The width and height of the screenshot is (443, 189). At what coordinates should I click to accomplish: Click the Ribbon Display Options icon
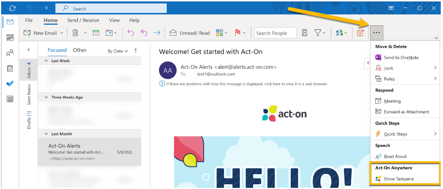point(391,8)
